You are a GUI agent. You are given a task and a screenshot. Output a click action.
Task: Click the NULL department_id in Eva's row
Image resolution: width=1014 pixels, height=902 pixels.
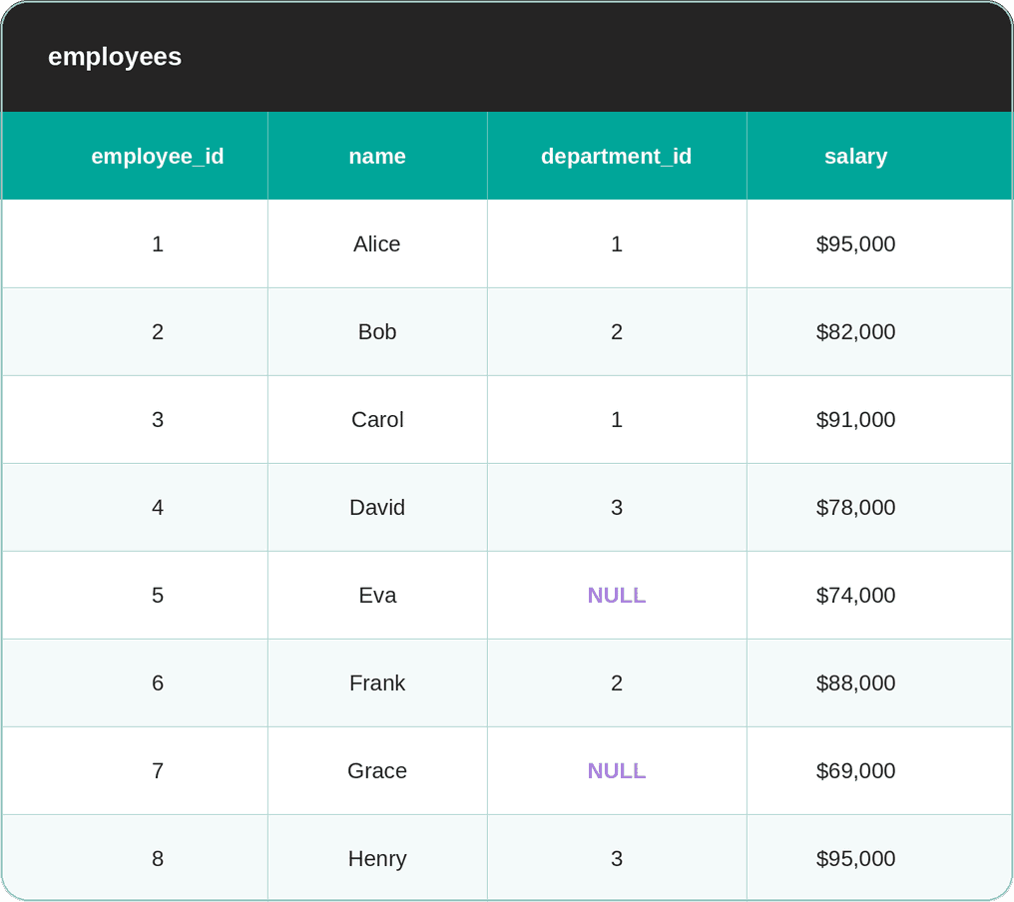(x=617, y=596)
